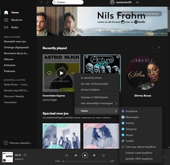Screen dimensions: 170x165
Task: Like the Favorieten Expres album heart
Action: pyautogui.click(x=49, y=73)
